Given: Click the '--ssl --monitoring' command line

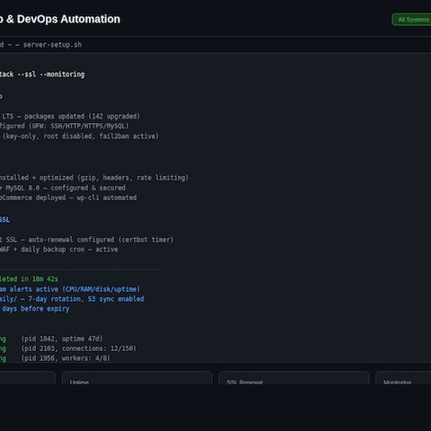Looking at the screenshot, I should point(42,75).
